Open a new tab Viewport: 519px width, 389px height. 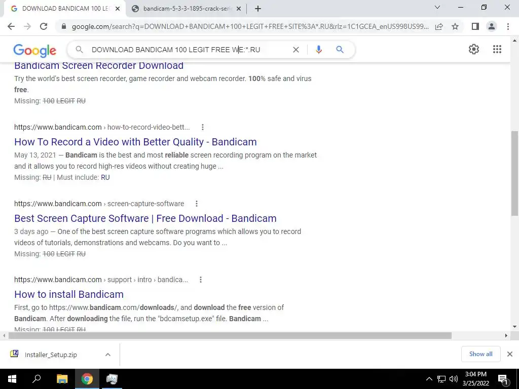[258, 9]
